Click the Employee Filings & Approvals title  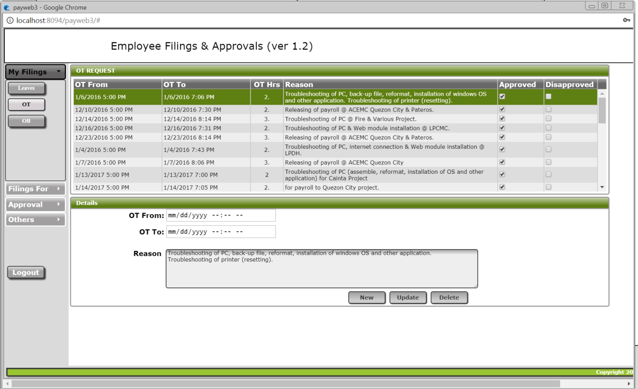212,46
